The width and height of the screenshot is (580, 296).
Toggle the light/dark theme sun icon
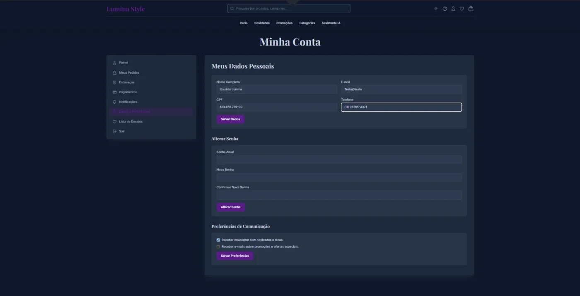[x=436, y=9]
